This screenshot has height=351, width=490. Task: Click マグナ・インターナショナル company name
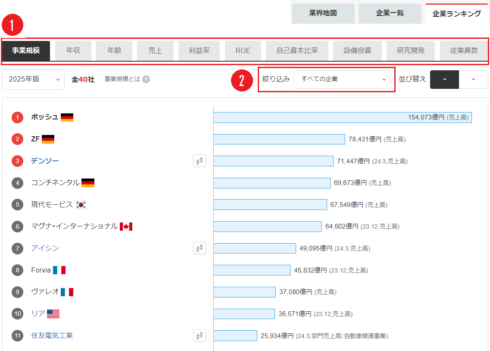[x=75, y=226]
